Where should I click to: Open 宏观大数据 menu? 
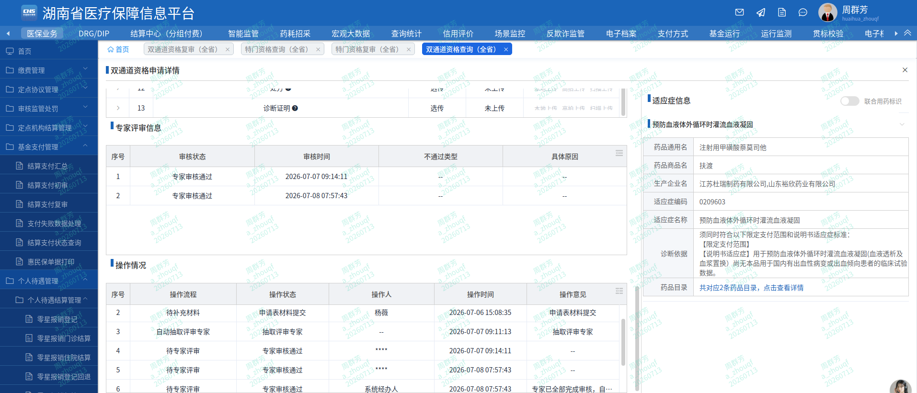pyautogui.click(x=351, y=34)
